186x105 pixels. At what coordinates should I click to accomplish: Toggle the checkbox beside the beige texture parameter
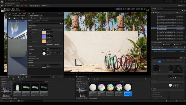tap(31, 33)
